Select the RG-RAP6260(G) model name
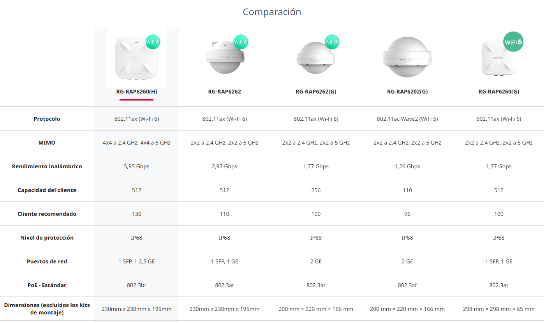546x323 pixels. click(x=499, y=92)
